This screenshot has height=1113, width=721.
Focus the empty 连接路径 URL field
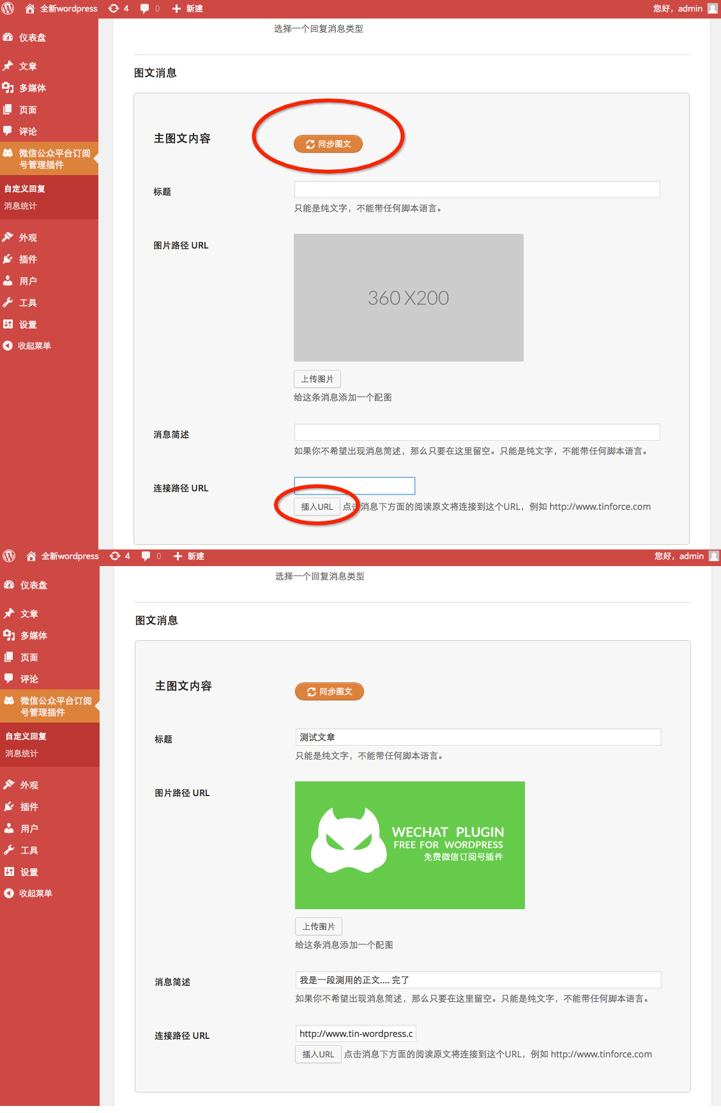pyautogui.click(x=354, y=486)
